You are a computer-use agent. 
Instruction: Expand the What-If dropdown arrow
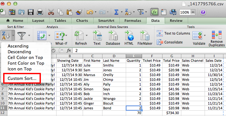pyautogui.click(x=66, y=35)
